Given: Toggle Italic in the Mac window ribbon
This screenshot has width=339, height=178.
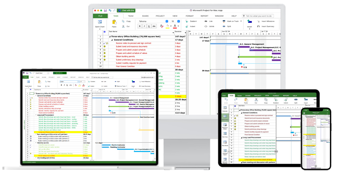Looking at the screenshot, I should coord(144,26).
